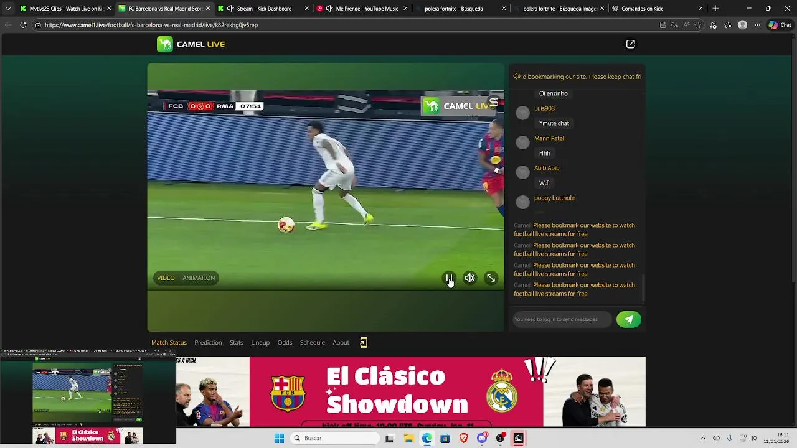Open the Schedule tab
Screen dimensions: 797x448
pyautogui.click(x=313, y=342)
